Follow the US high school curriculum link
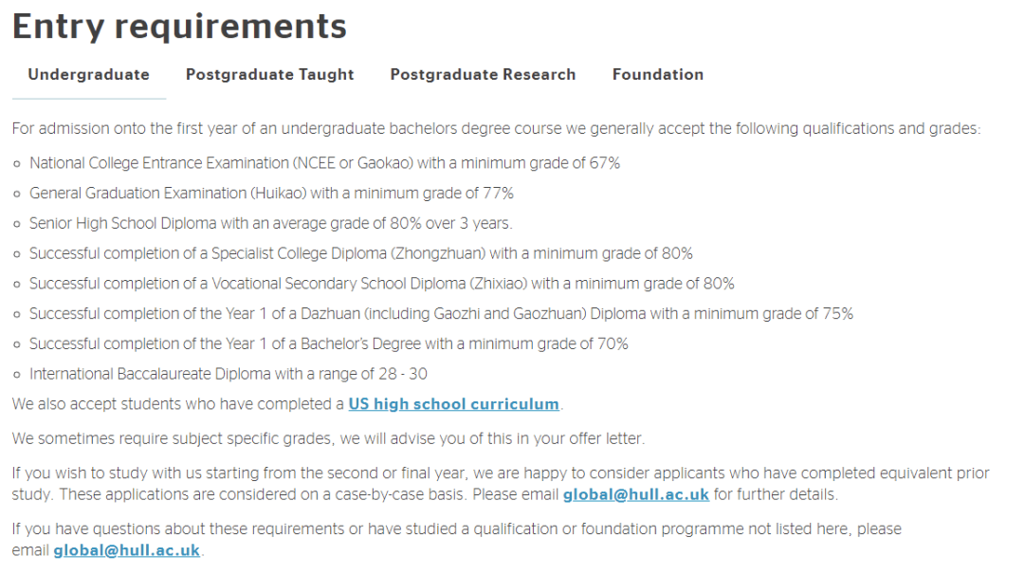 pyautogui.click(x=454, y=404)
